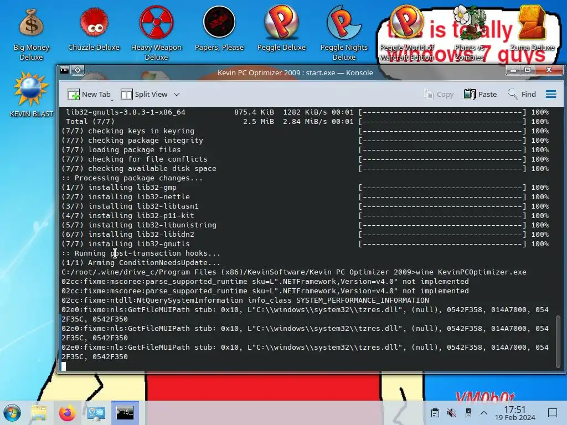Open the removable devices tray icon

(x=468, y=413)
